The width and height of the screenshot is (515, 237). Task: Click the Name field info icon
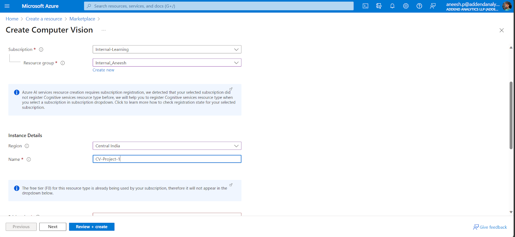pyautogui.click(x=29, y=160)
